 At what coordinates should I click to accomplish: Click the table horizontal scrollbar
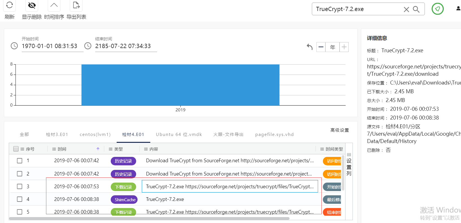(149, 218)
